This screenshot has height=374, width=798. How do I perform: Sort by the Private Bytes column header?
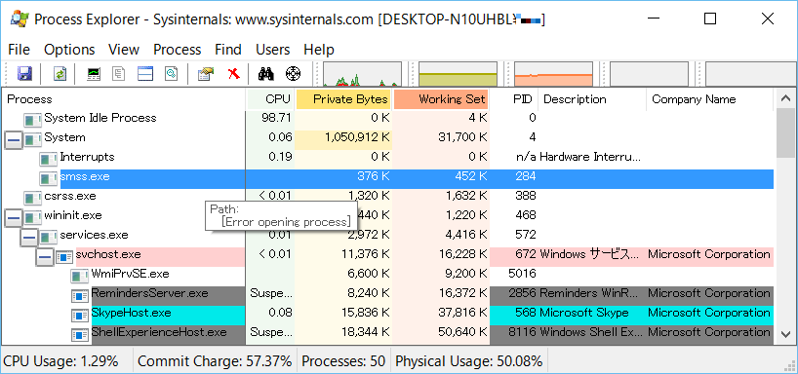point(343,99)
